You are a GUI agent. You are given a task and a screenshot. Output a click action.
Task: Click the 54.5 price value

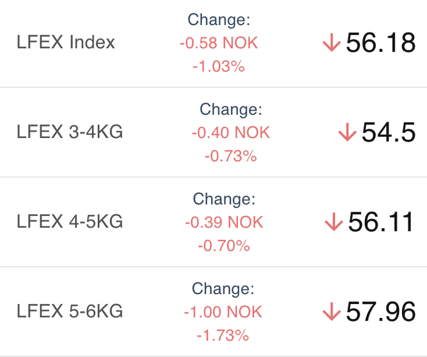[389, 132]
